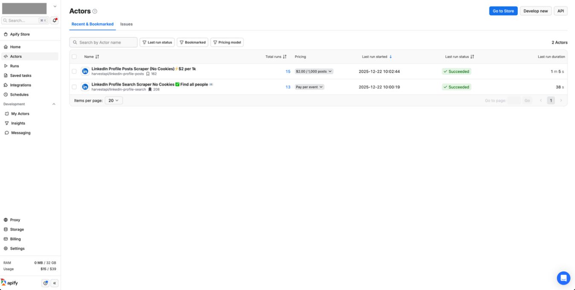Open the Items per page dropdown
The height and width of the screenshot is (290, 575).
point(113,100)
